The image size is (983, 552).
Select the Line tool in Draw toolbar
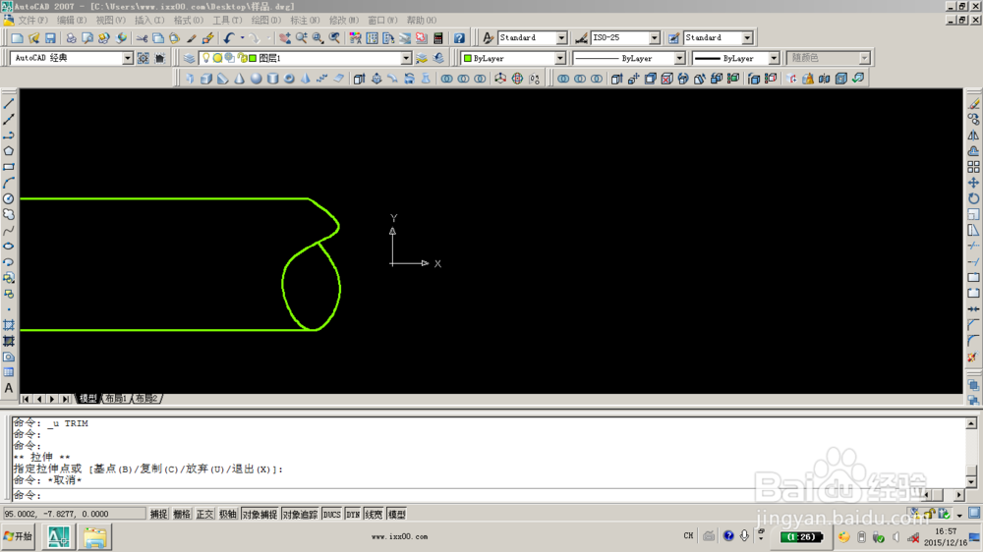pyautogui.click(x=9, y=104)
